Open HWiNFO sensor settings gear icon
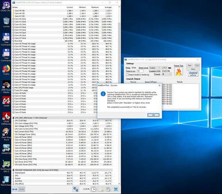 [x=108, y=189]
